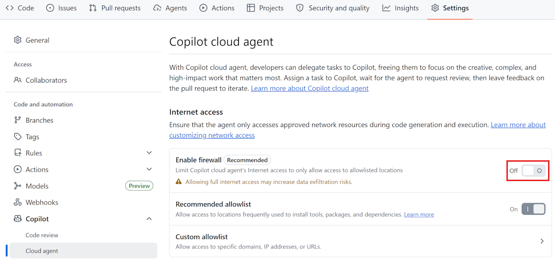Click the Projects table icon
555x261 pixels.
tap(251, 8)
